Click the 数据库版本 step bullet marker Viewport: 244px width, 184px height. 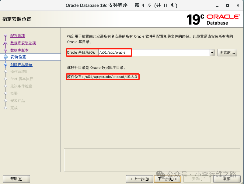5,50
